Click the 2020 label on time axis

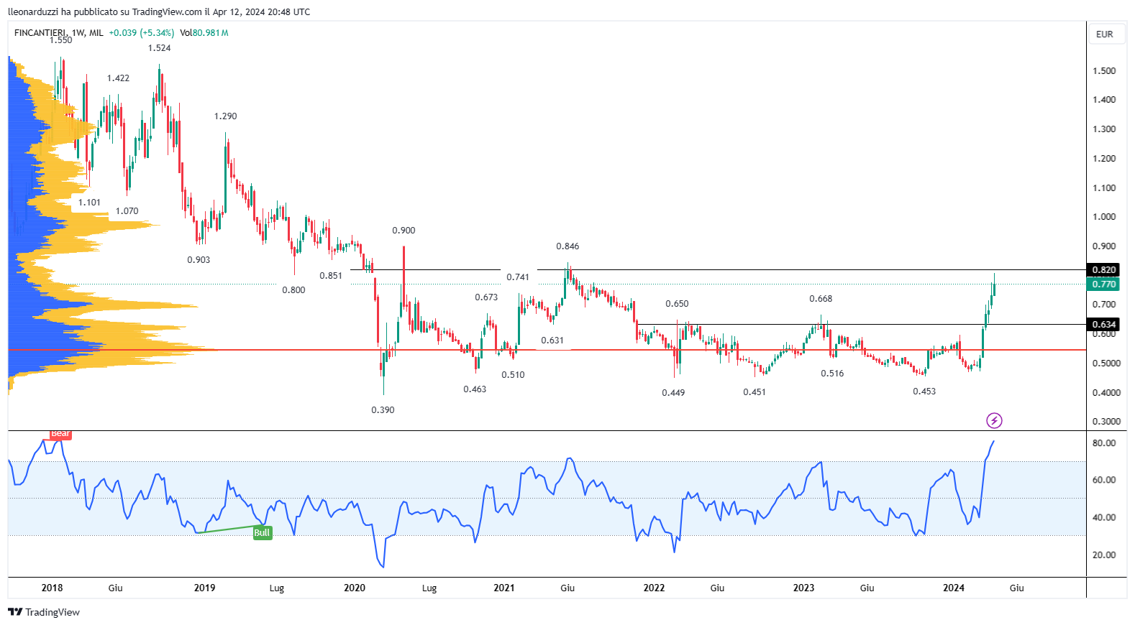(x=355, y=588)
